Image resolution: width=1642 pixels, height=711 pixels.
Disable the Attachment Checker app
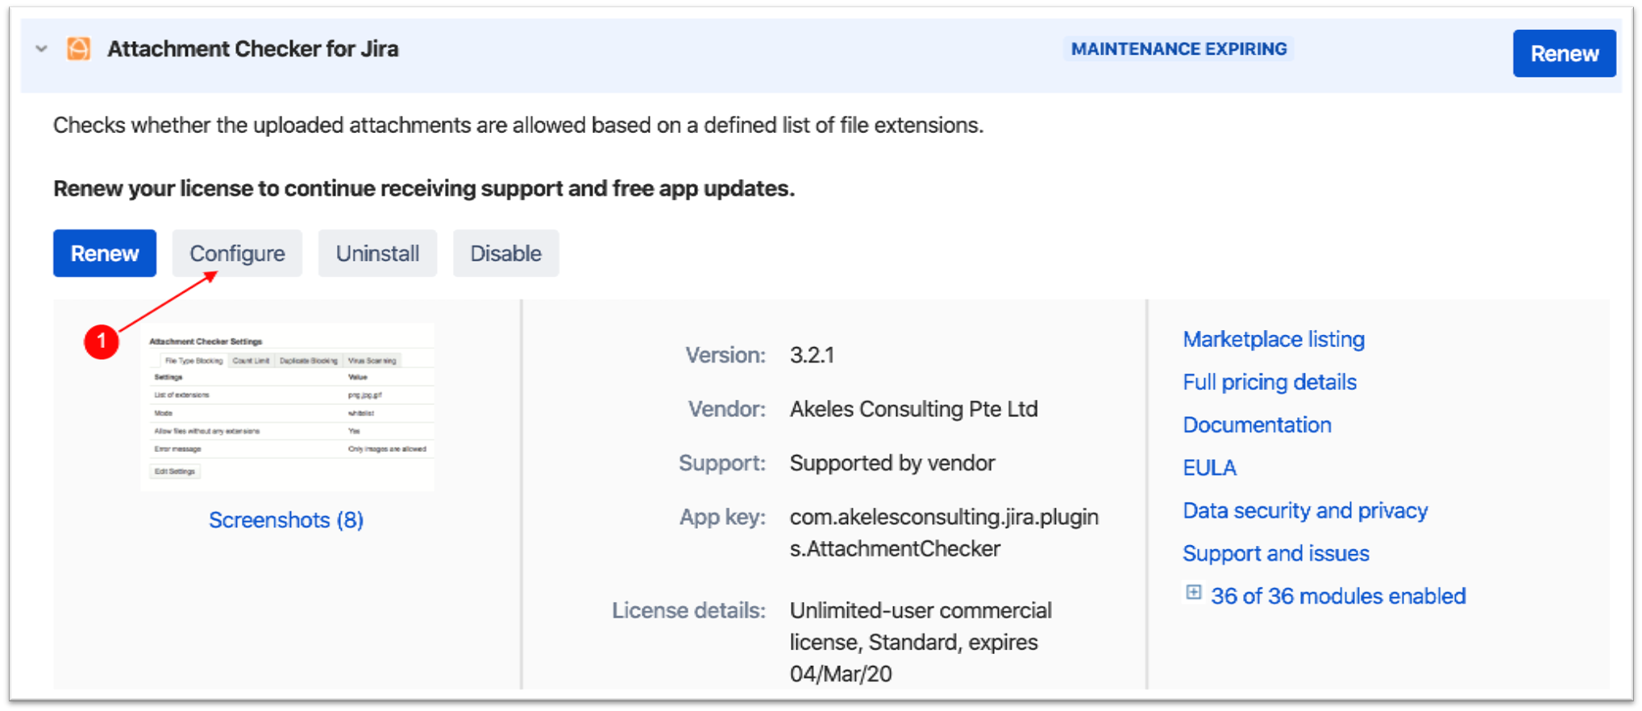505,254
